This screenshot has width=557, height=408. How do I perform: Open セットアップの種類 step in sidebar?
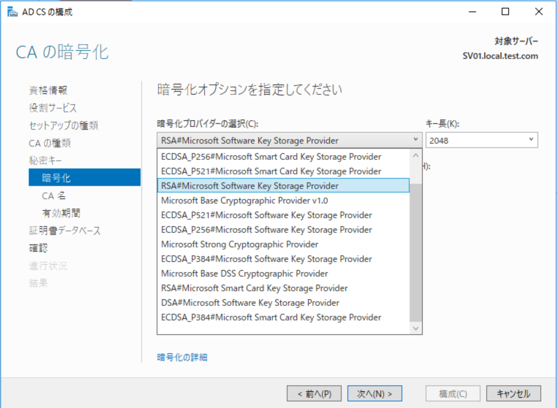63,125
